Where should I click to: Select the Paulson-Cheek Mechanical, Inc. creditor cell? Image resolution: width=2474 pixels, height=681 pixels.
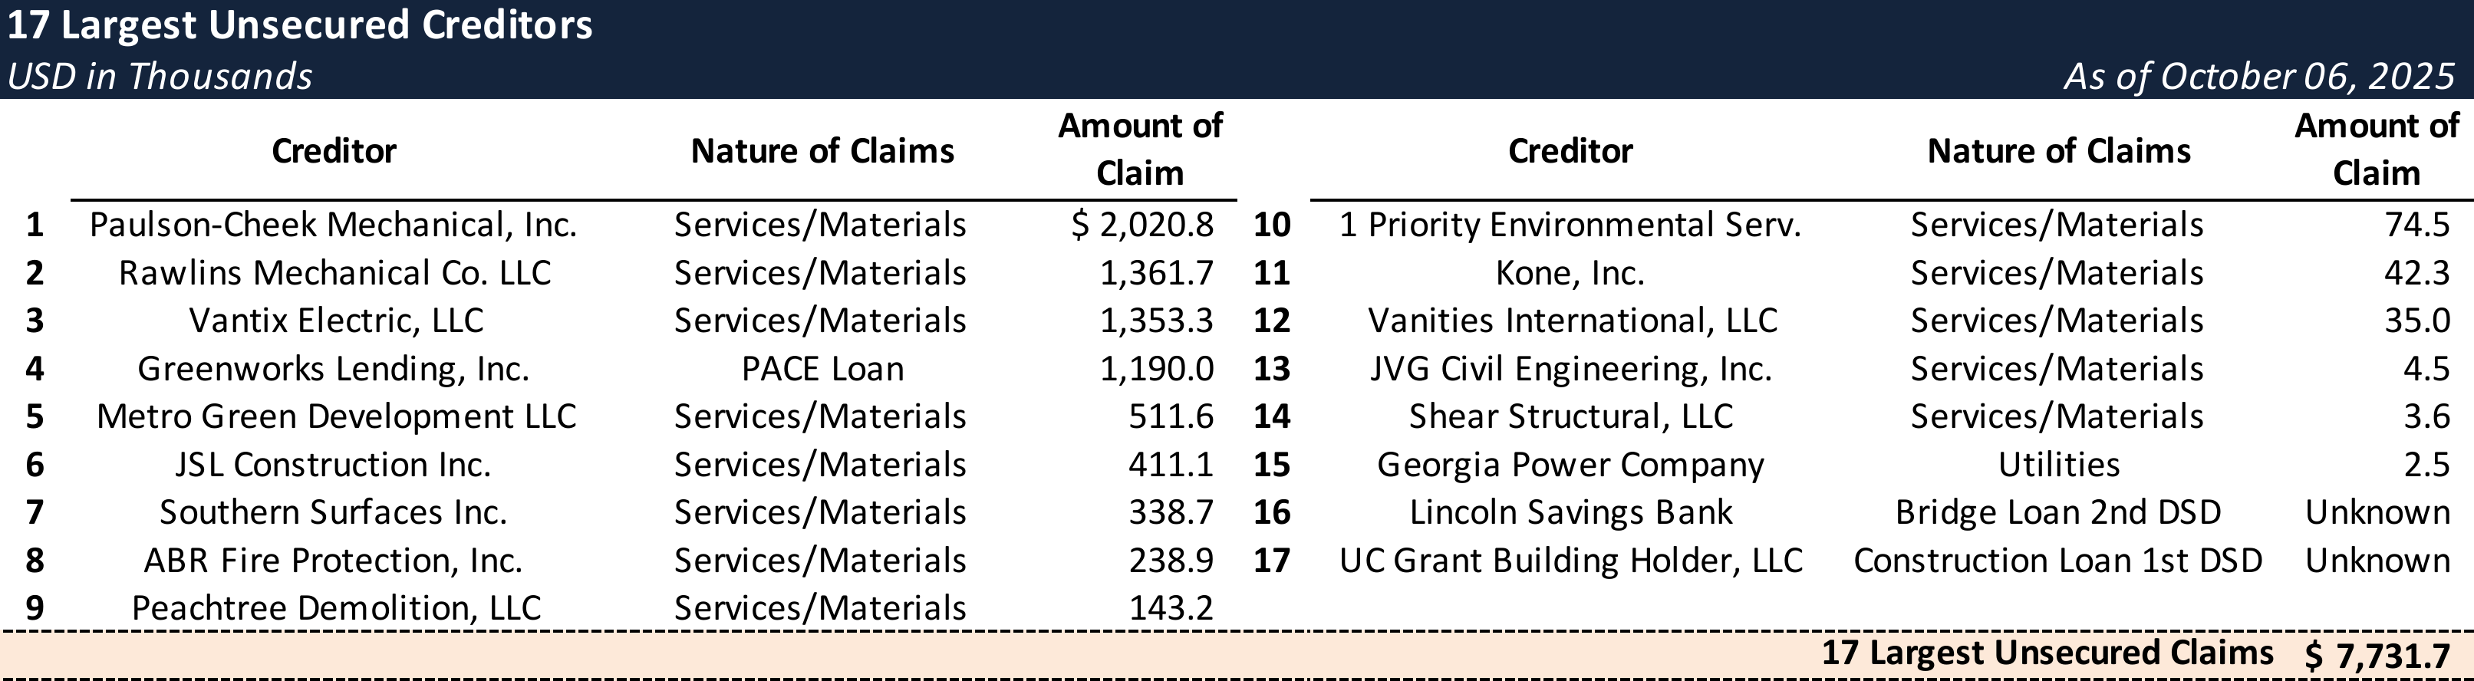tap(333, 225)
